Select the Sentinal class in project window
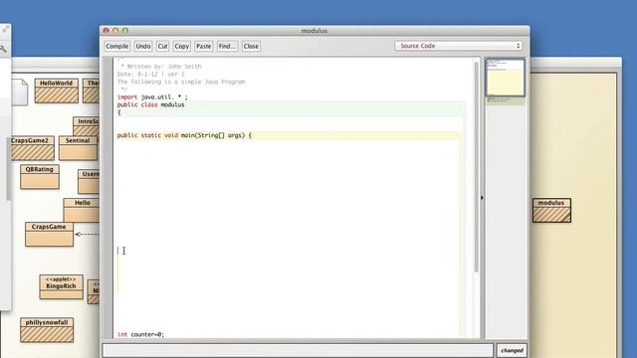 [78, 148]
